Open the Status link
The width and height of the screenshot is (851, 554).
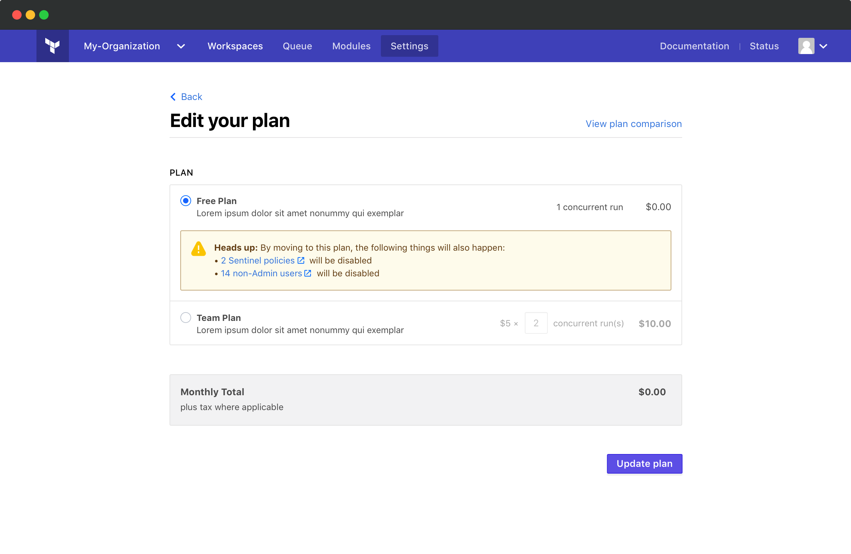click(764, 46)
